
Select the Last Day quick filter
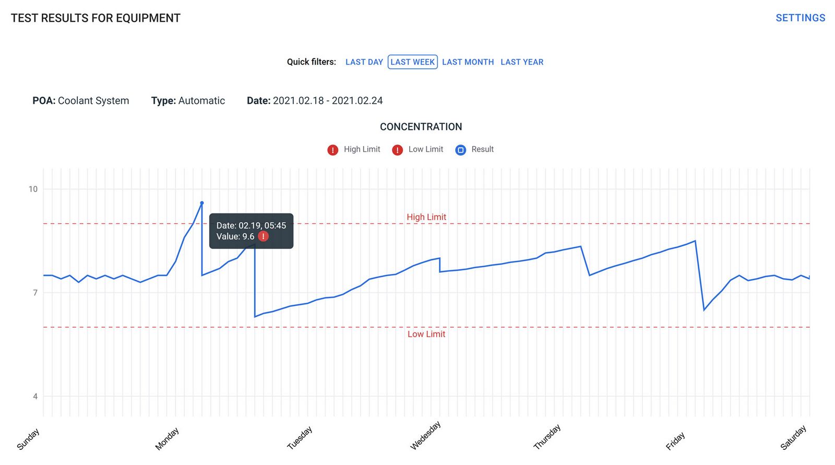364,62
